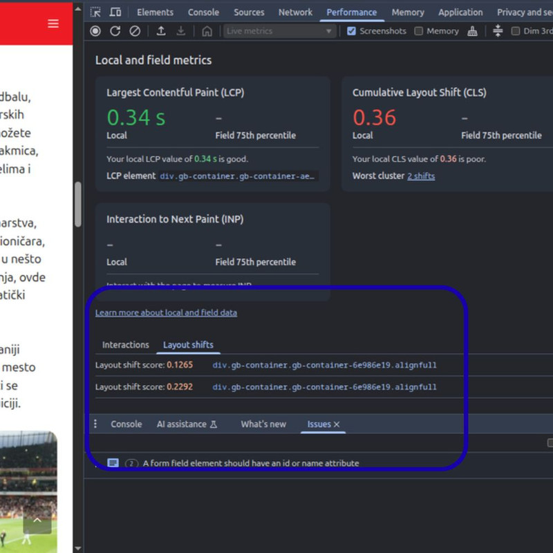The width and height of the screenshot is (553, 553).
Task: Click the element link for shift score 0.2292
Action: point(324,387)
